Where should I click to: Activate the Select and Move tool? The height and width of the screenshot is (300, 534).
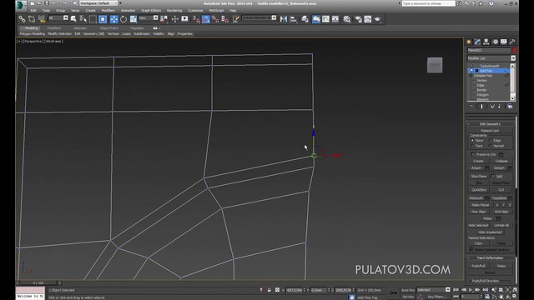tap(113, 19)
